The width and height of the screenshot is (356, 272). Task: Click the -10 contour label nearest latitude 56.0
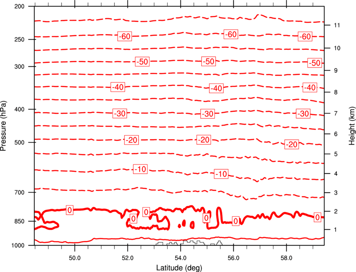pos(221,174)
